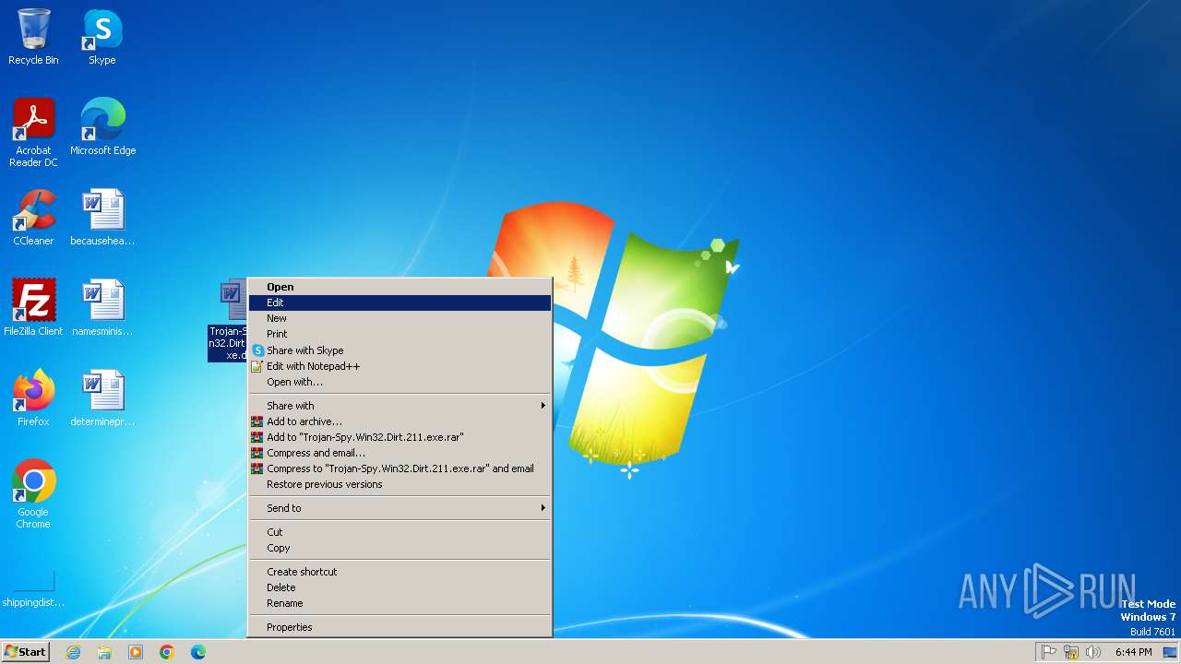The image size is (1181, 664).
Task: Select the determinepr... Word document
Action: click(102, 397)
